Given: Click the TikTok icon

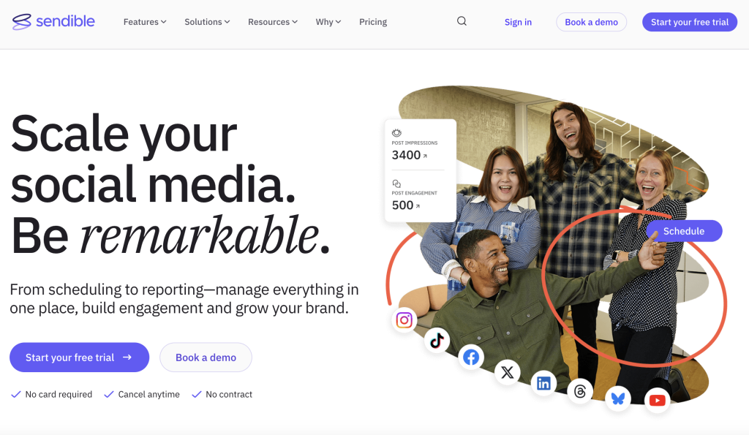Looking at the screenshot, I should tap(437, 340).
